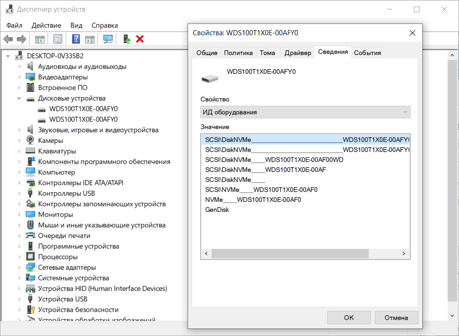459x336 pixels.
Task: Select second WDS100T1X0E-00AFY0 disk in tree
Action: [83, 119]
